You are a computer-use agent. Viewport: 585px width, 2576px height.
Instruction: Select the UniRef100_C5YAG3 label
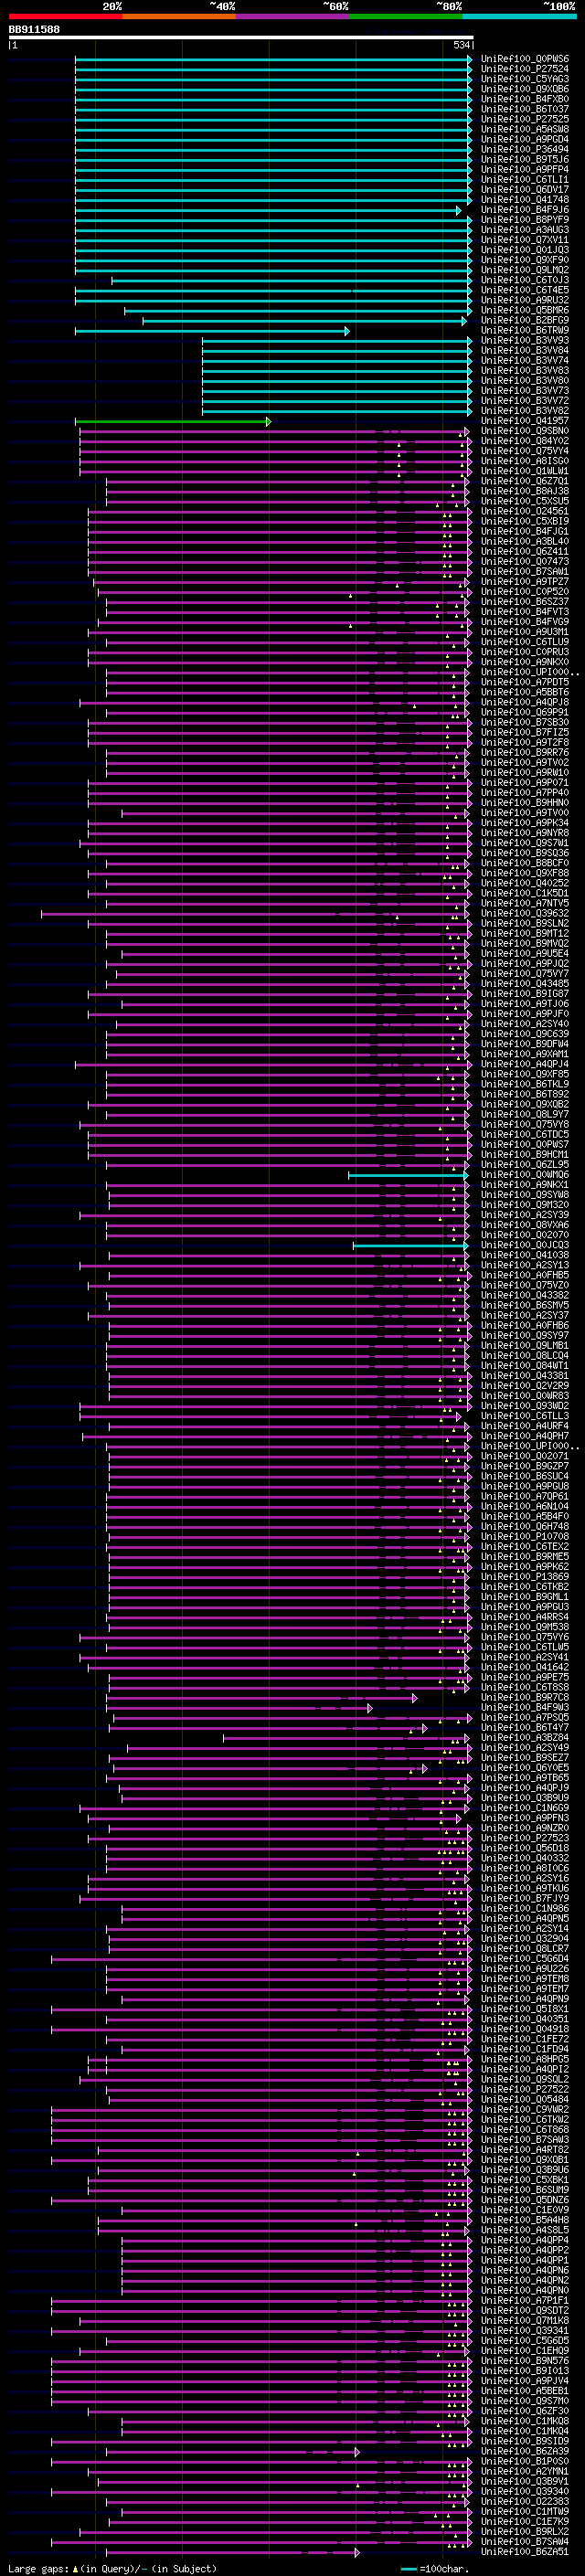524,79
